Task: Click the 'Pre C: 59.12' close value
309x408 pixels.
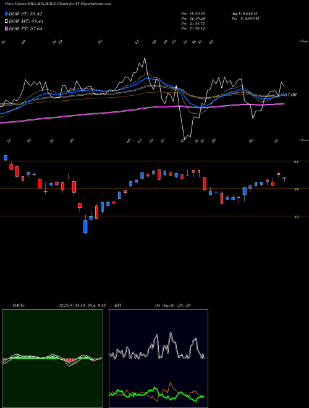Action: [193, 28]
